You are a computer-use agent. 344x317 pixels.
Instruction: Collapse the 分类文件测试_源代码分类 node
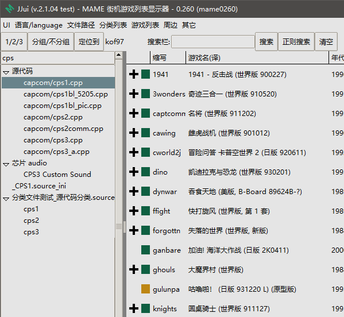point(6,199)
